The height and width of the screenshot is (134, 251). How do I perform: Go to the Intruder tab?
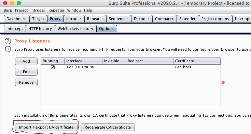(74, 19)
